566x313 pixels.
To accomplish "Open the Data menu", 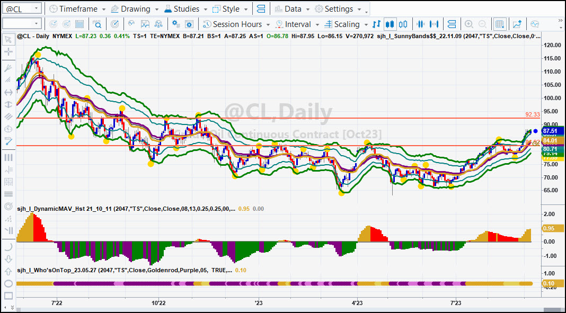I will click(x=288, y=8).
